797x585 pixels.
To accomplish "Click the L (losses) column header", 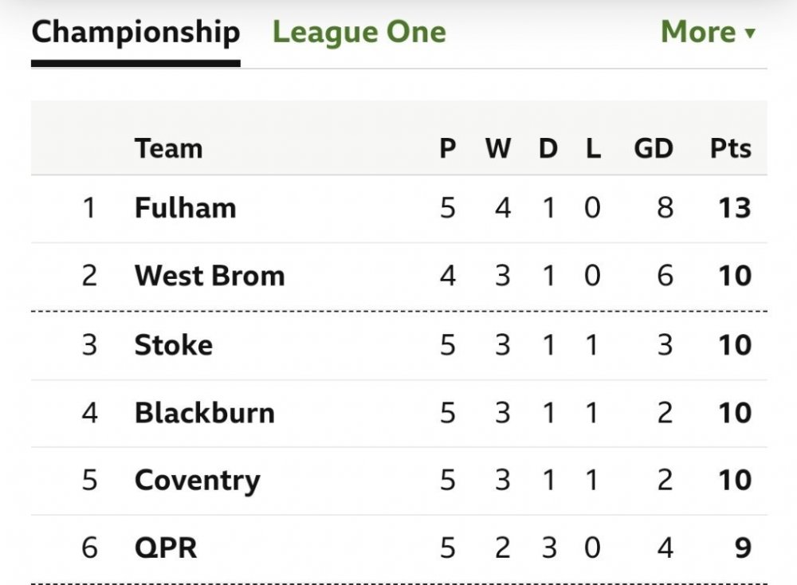I will pos(592,148).
